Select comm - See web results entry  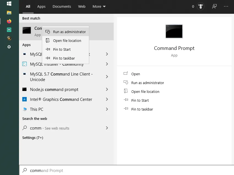pyautogui.click(x=66, y=128)
